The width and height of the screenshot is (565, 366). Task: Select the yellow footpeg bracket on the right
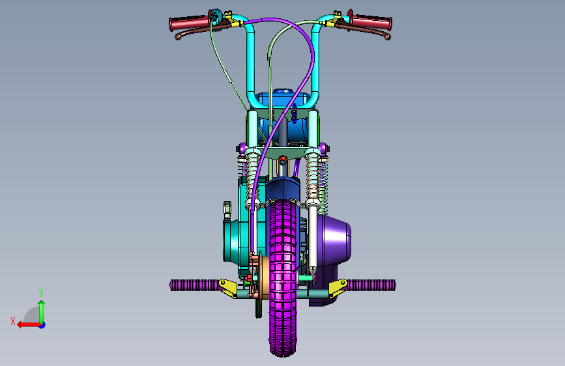[338, 287]
